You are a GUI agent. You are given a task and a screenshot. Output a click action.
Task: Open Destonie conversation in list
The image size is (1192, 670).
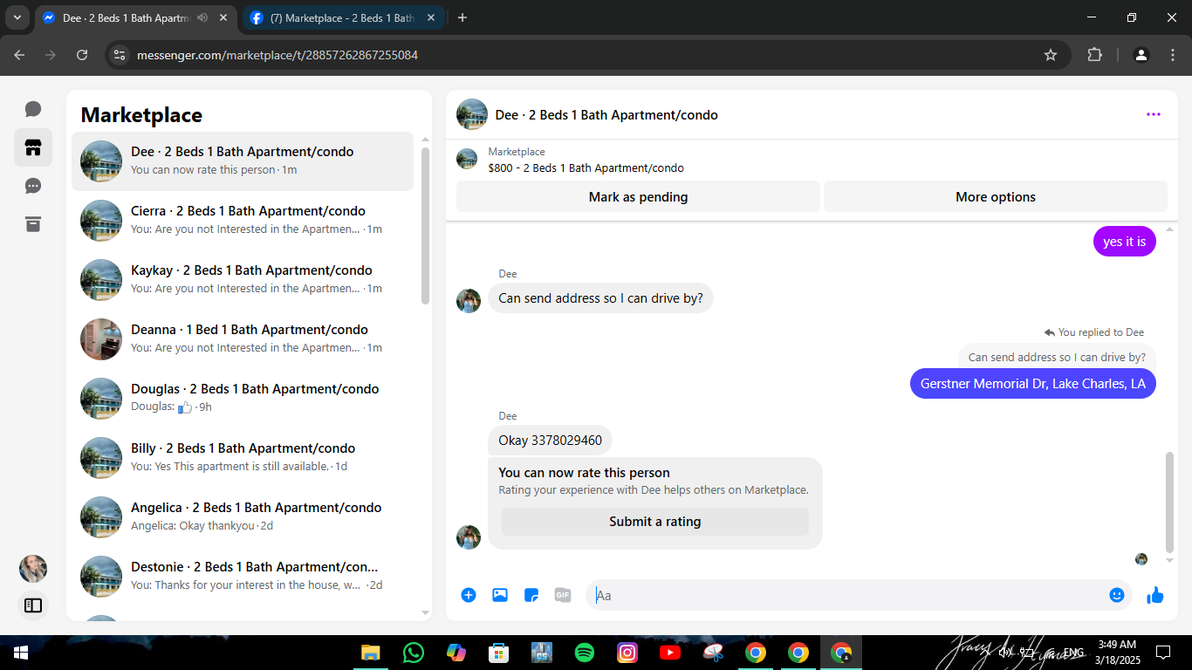pyautogui.click(x=243, y=576)
